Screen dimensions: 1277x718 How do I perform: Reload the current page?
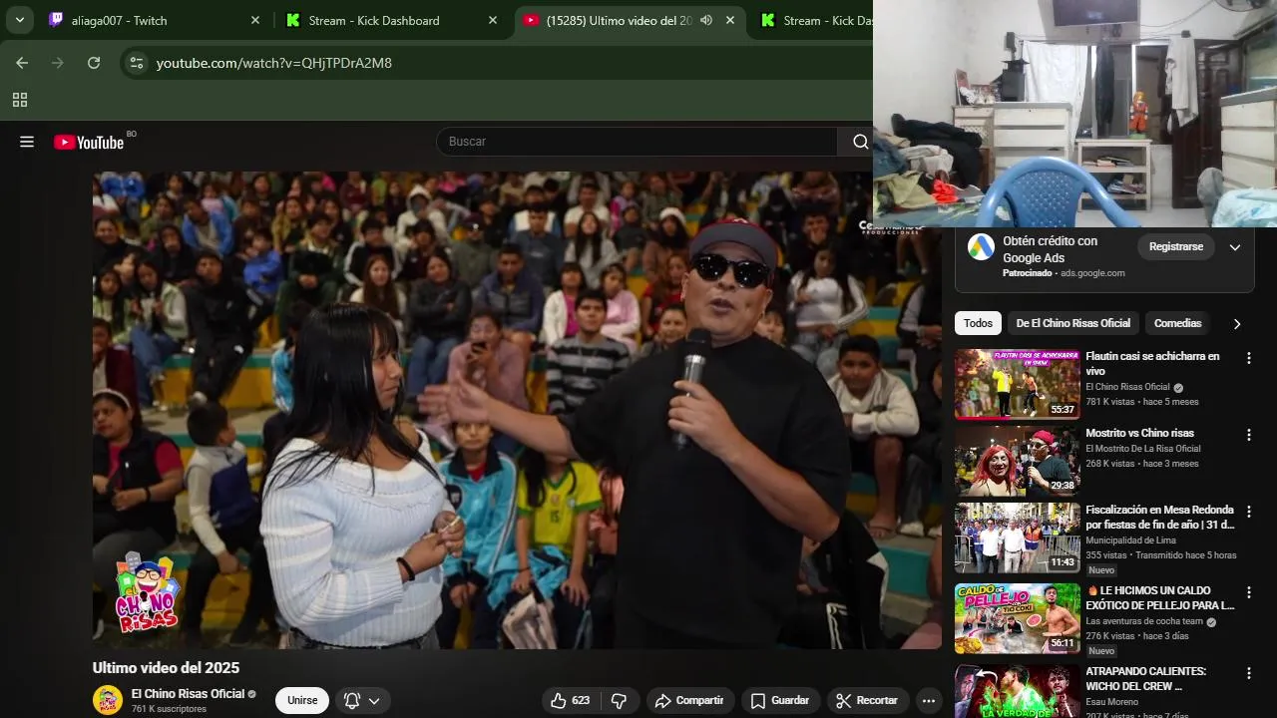pyautogui.click(x=94, y=63)
